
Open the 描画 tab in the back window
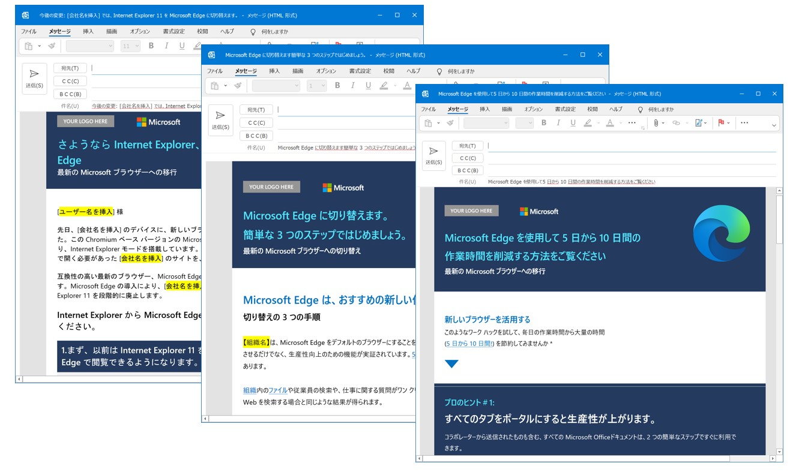click(112, 31)
